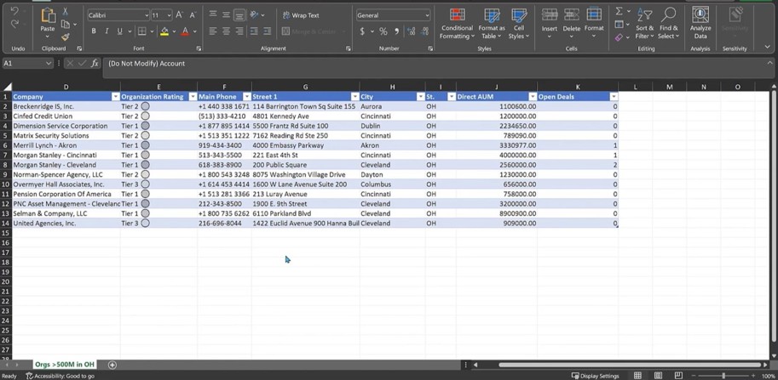Screen dimensions: 778x380
Task: Cut selection with the scissors icon
Action: (x=65, y=12)
